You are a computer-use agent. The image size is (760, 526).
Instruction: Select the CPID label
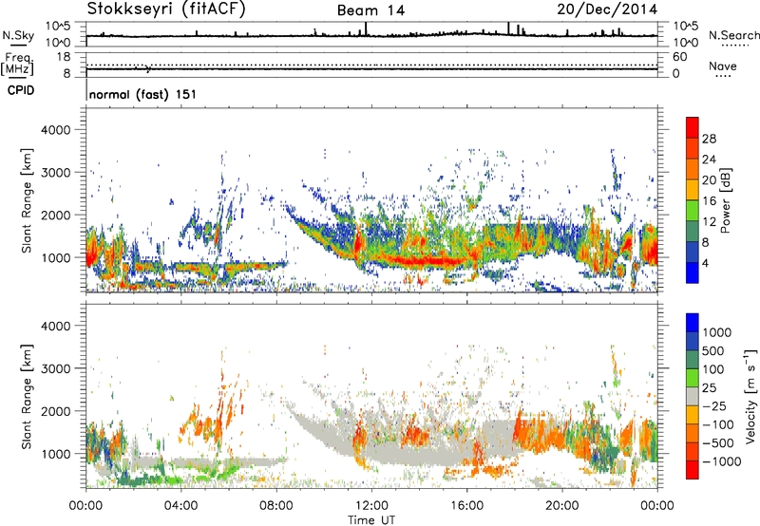point(21,90)
